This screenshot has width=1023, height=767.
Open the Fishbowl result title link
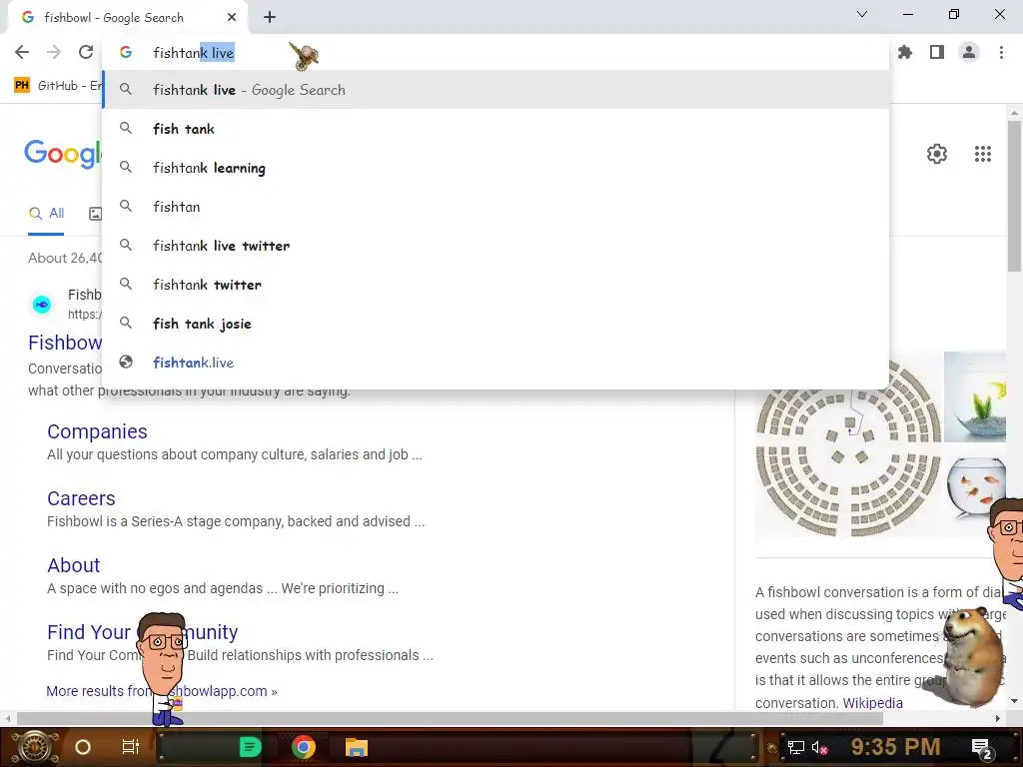(65, 343)
